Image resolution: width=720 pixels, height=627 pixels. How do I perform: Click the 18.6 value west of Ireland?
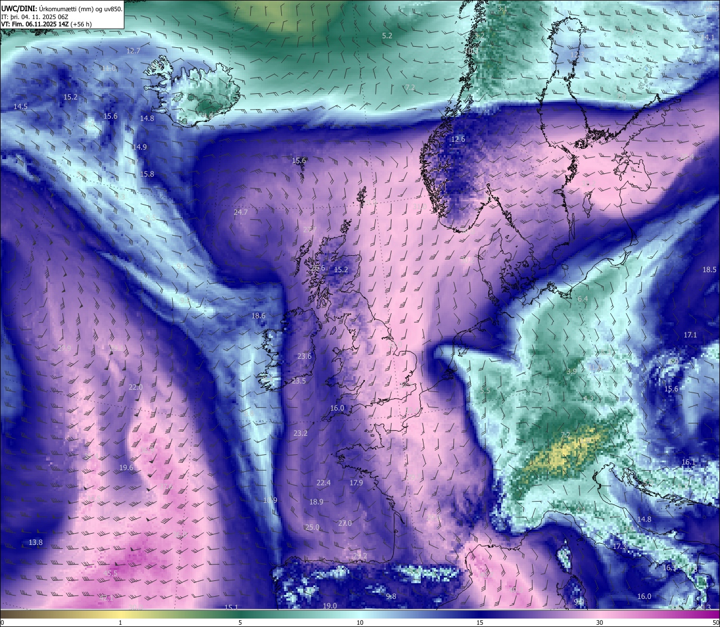258,315
